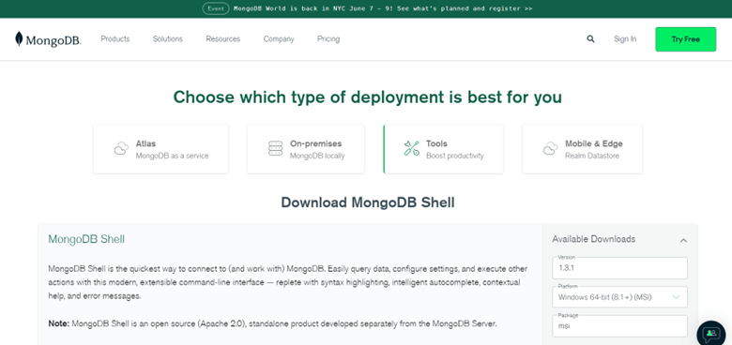
Task: Open the search magnifier icon
Action: tap(590, 39)
